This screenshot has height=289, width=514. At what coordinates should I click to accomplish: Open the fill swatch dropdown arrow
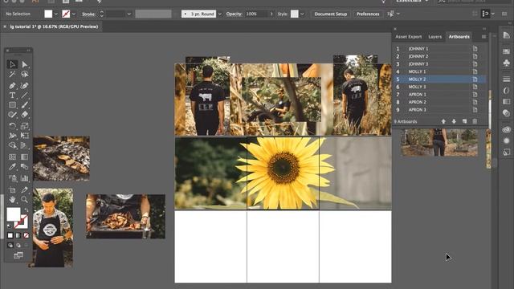tap(55, 14)
